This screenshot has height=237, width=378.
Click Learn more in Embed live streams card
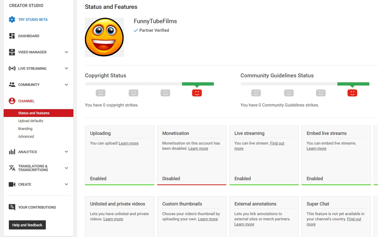point(316,148)
